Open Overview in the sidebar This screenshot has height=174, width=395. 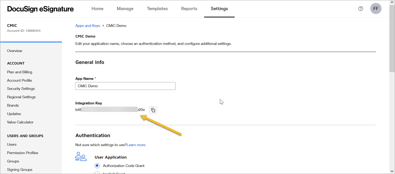pos(15,51)
